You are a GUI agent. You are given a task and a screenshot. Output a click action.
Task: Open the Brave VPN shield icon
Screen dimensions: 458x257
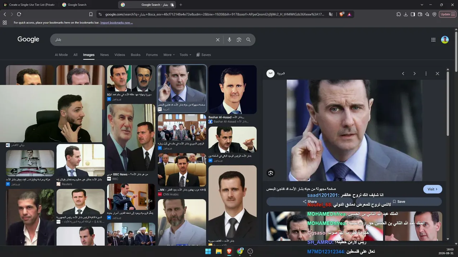click(434, 14)
